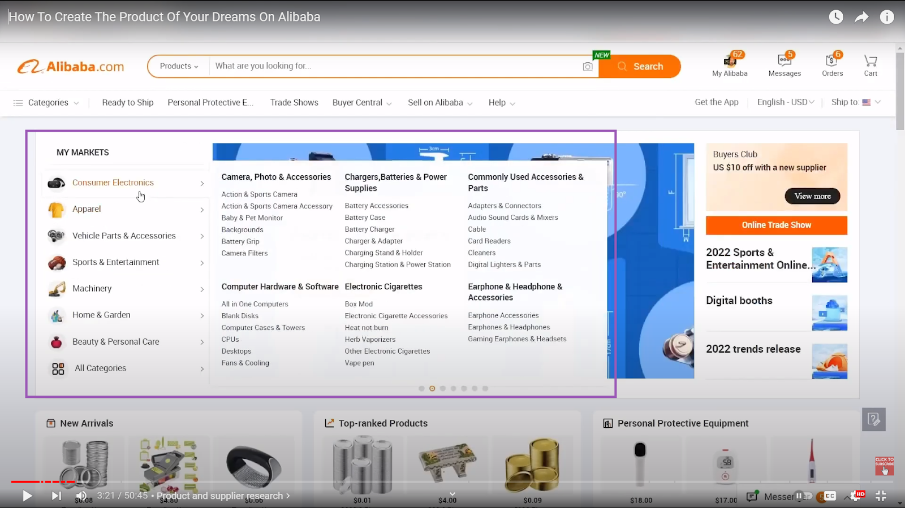Click Vehicle Parts & Accessories icon
This screenshot has width=905, height=508.
pyautogui.click(x=56, y=236)
